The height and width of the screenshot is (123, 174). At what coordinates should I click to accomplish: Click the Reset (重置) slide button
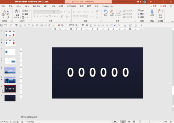(x=25, y=14)
